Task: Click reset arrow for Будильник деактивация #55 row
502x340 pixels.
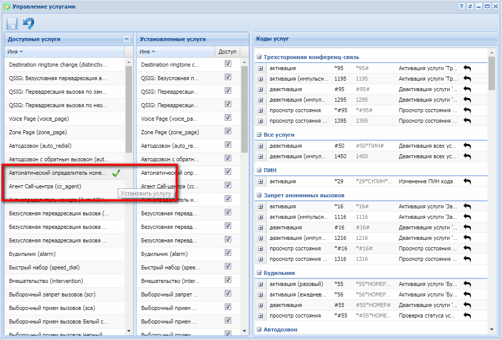Action: (467, 305)
